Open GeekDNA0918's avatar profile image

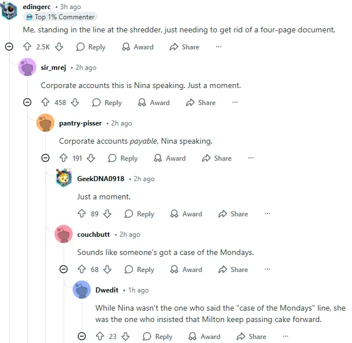[x=64, y=178]
